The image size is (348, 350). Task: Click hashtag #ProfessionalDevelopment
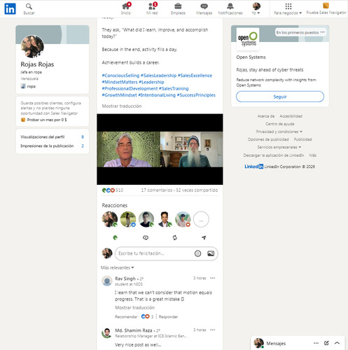(130, 88)
